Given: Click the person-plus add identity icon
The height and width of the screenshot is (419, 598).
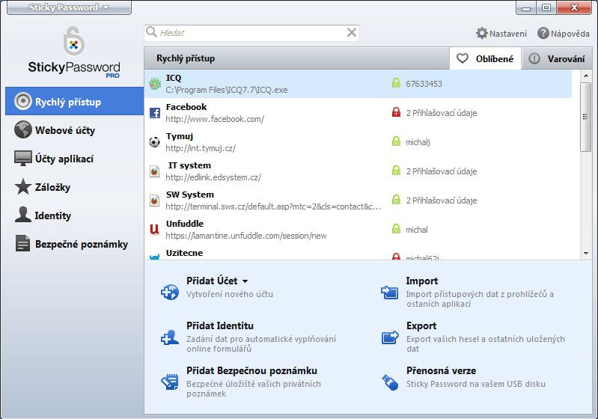Looking at the screenshot, I should 170,337.
